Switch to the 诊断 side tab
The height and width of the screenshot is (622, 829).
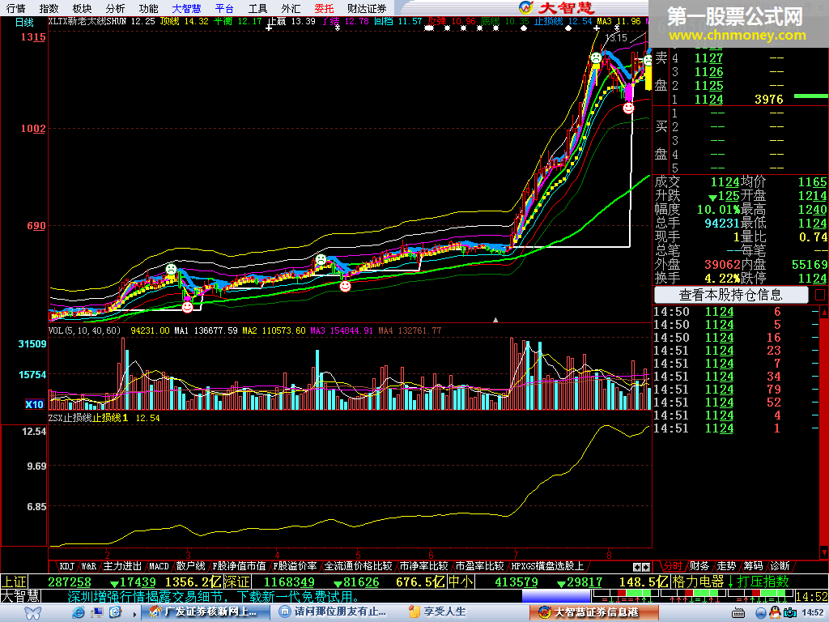coord(780,566)
